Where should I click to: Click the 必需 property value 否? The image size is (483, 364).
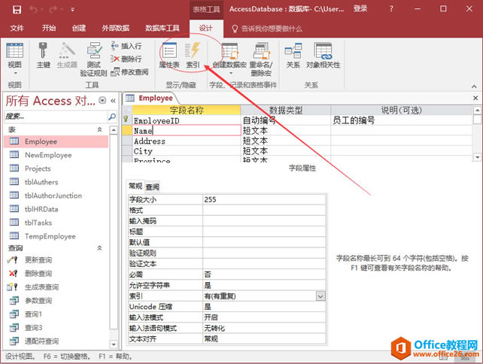264,275
